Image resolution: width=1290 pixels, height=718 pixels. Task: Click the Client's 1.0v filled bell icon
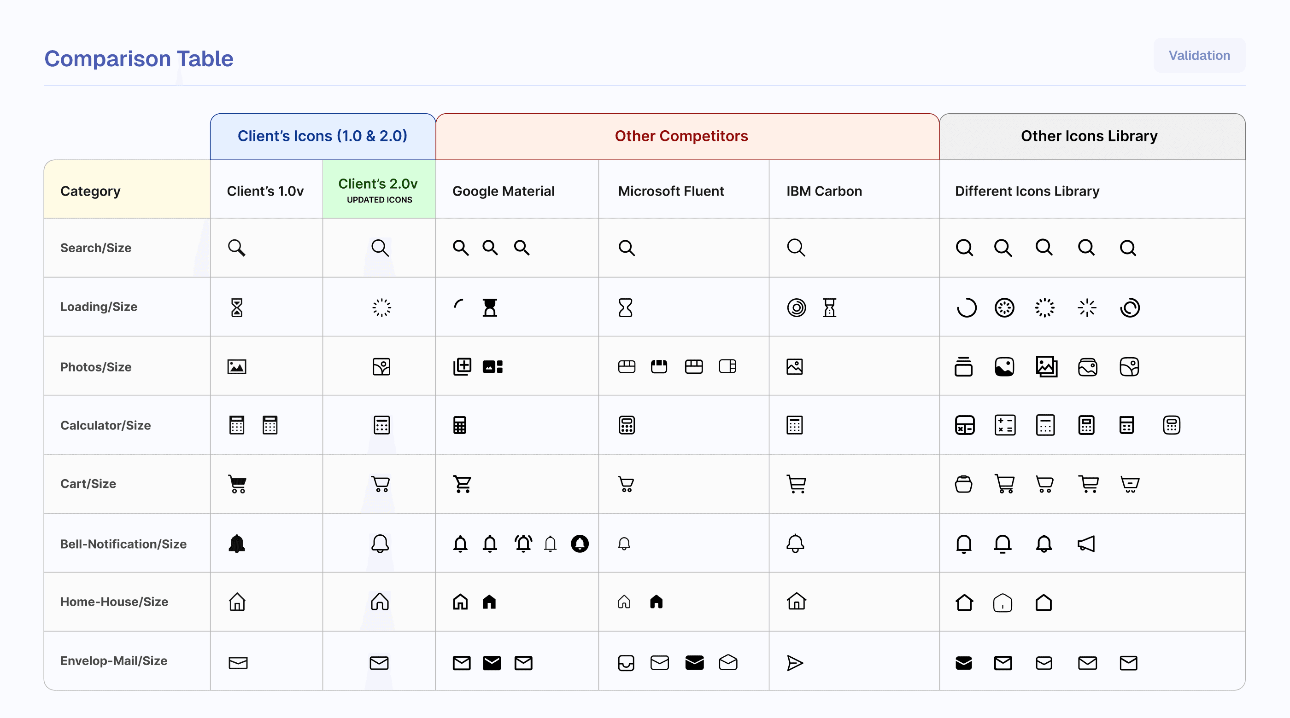[236, 544]
